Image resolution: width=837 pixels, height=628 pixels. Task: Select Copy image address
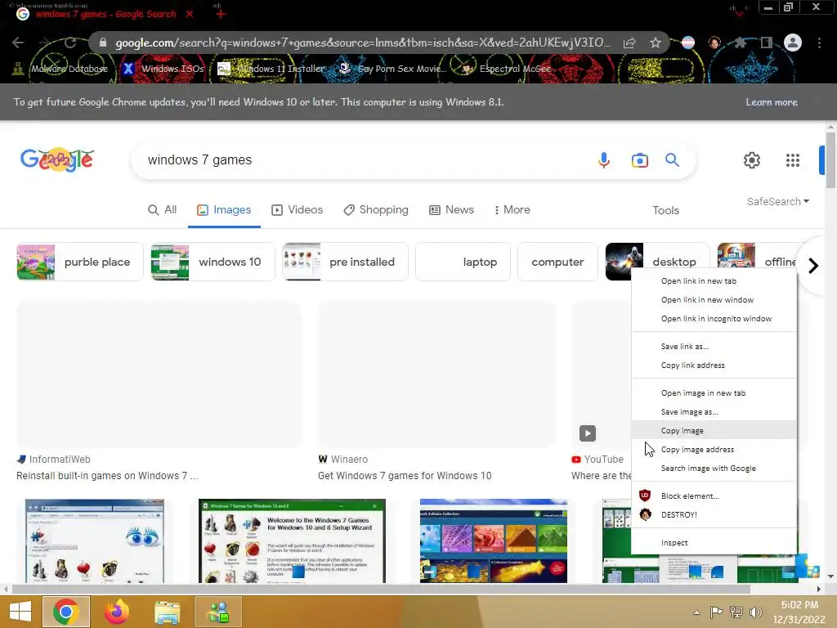[714, 449]
